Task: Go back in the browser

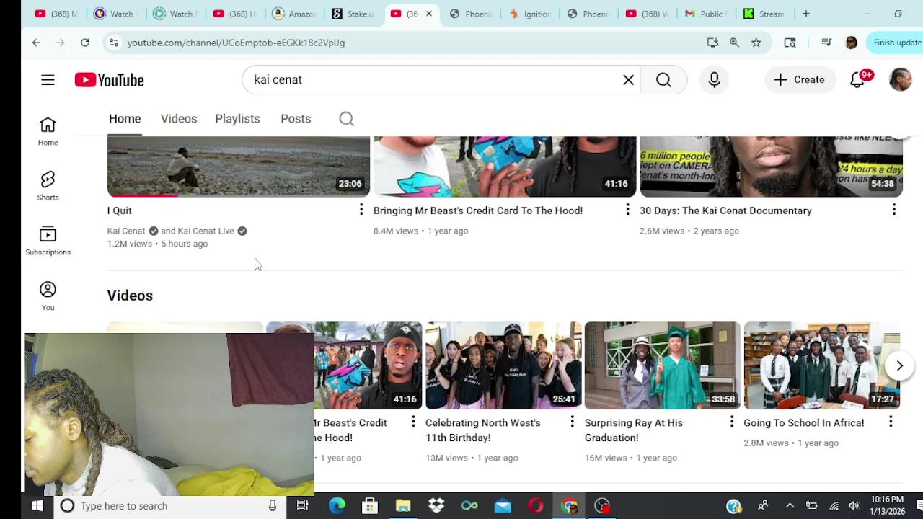Action: pyautogui.click(x=36, y=43)
